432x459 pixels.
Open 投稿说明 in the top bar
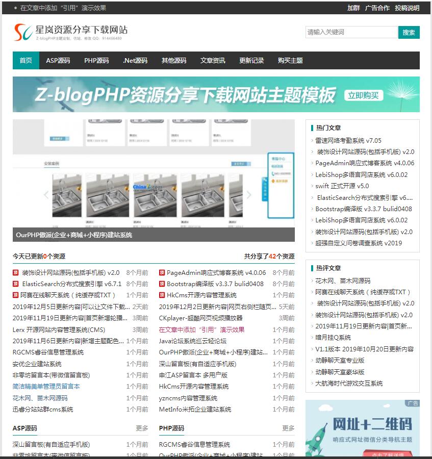tap(407, 8)
